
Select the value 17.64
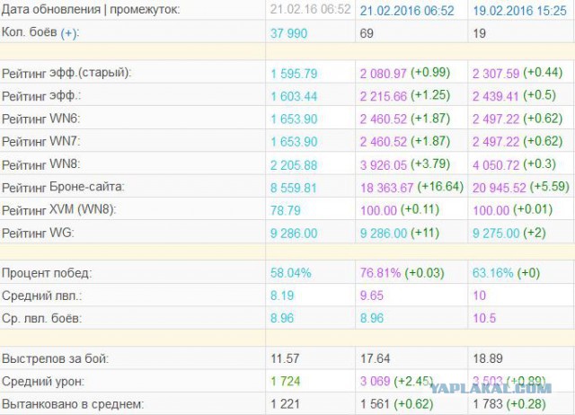(375, 359)
